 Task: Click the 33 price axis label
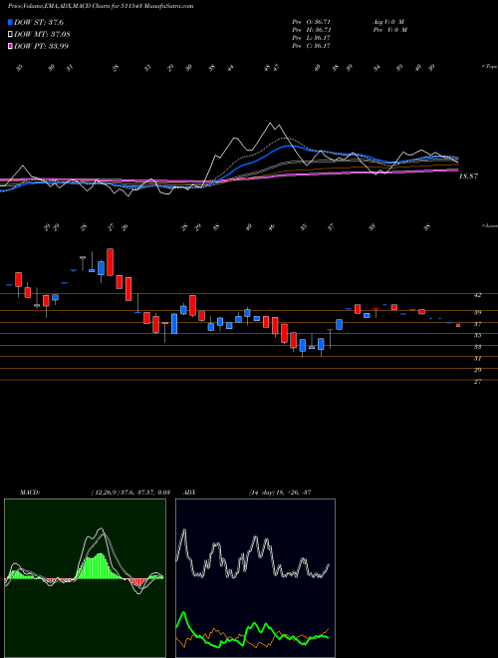(x=477, y=347)
